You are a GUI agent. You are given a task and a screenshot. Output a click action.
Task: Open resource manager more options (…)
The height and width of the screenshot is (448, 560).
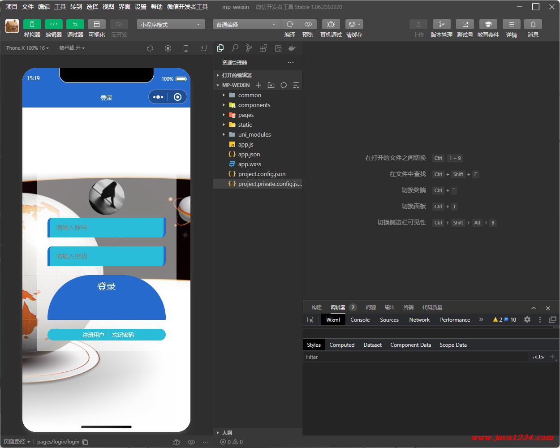pos(291,62)
